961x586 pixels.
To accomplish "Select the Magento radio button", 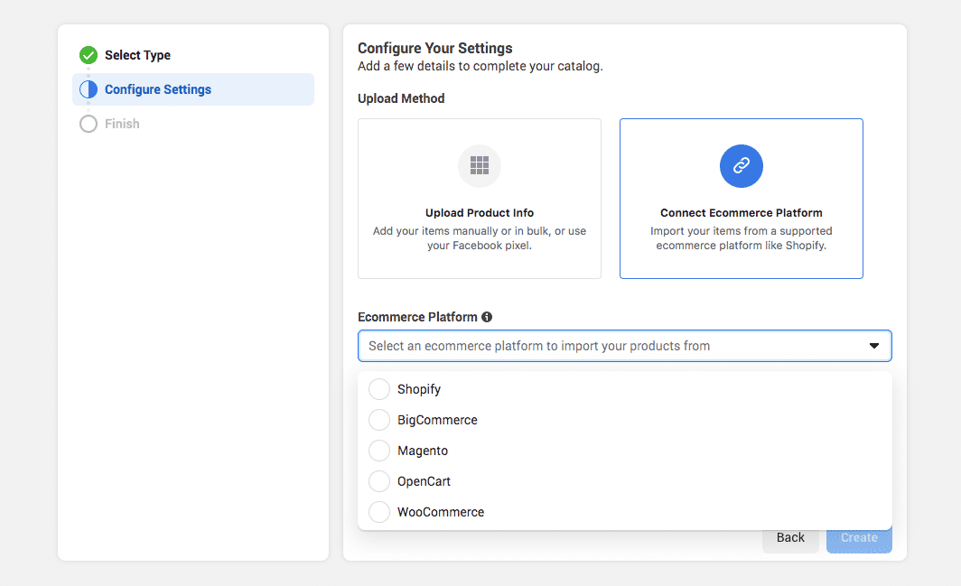I will click(x=379, y=451).
